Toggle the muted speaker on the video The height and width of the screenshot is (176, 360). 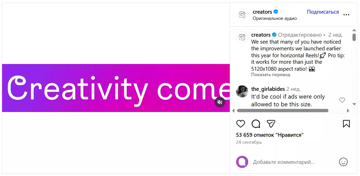pos(220,102)
